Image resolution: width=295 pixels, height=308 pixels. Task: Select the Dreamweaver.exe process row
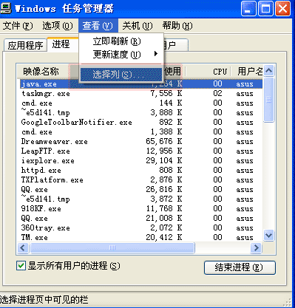point(141,142)
